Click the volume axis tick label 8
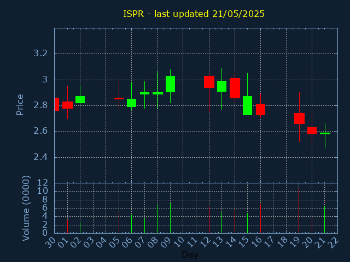The width and height of the screenshot is (350, 262). point(45,199)
